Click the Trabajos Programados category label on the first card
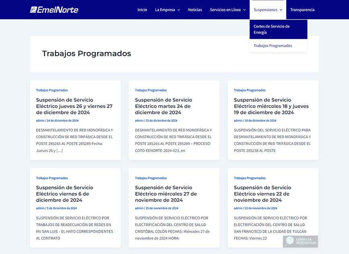The height and width of the screenshot is (254, 349). click(x=52, y=90)
